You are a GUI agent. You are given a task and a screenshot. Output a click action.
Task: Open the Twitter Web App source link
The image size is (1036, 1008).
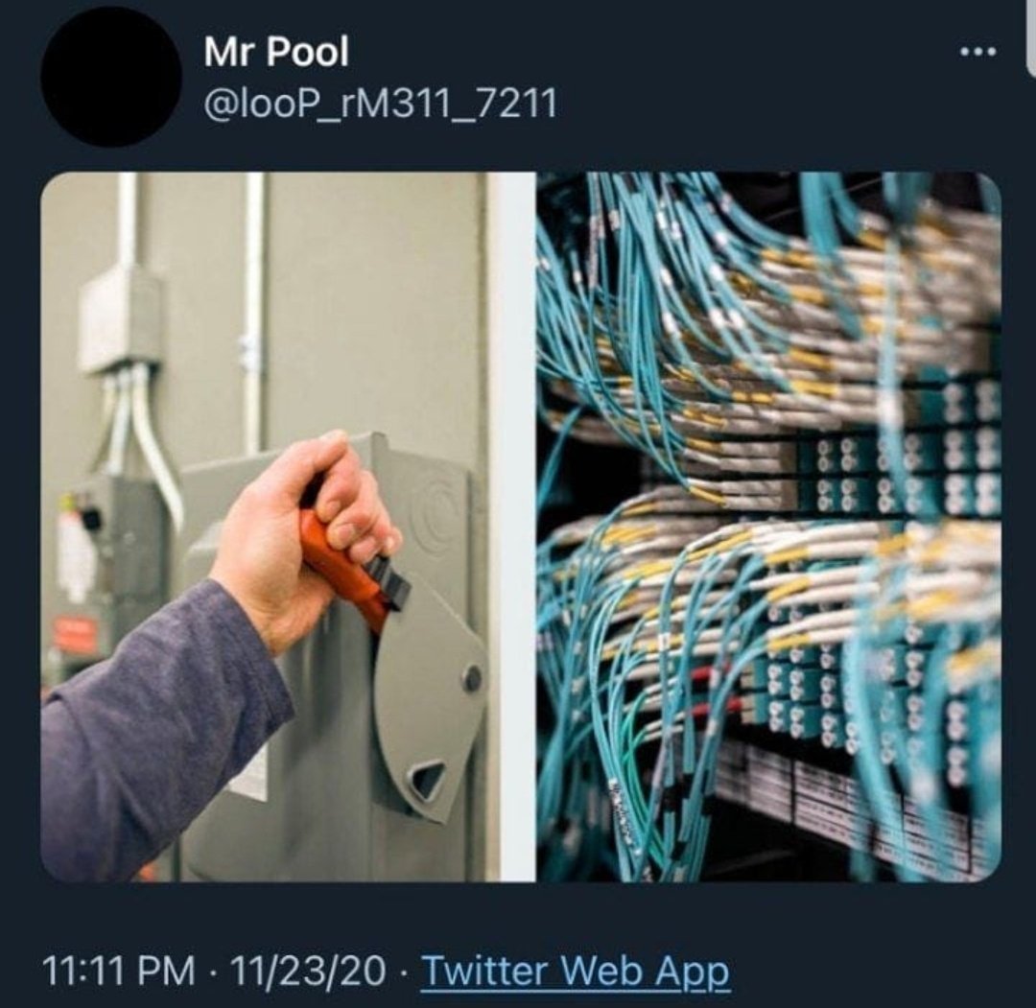click(x=575, y=971)
